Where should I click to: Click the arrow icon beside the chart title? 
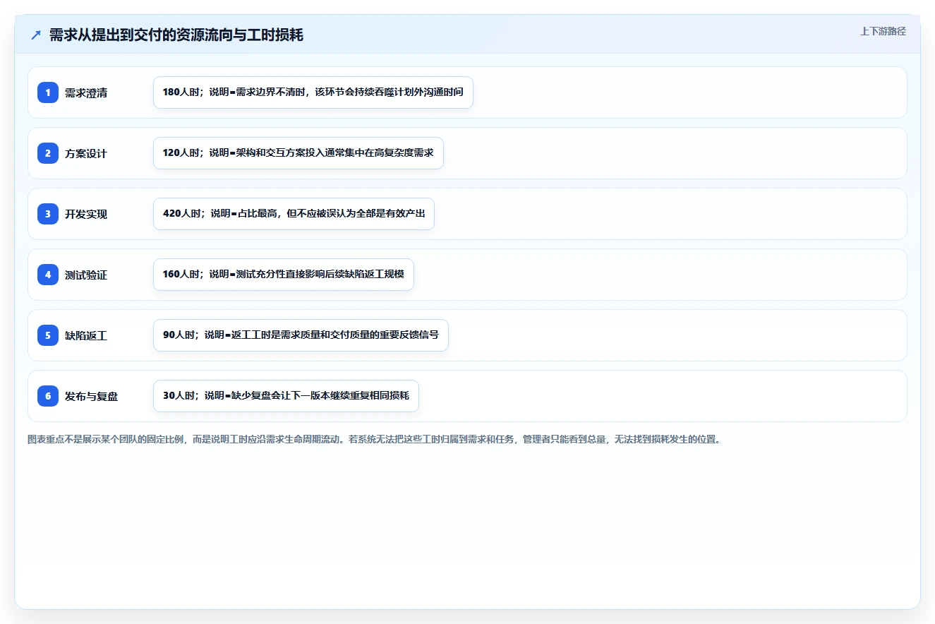pos(36,35)
